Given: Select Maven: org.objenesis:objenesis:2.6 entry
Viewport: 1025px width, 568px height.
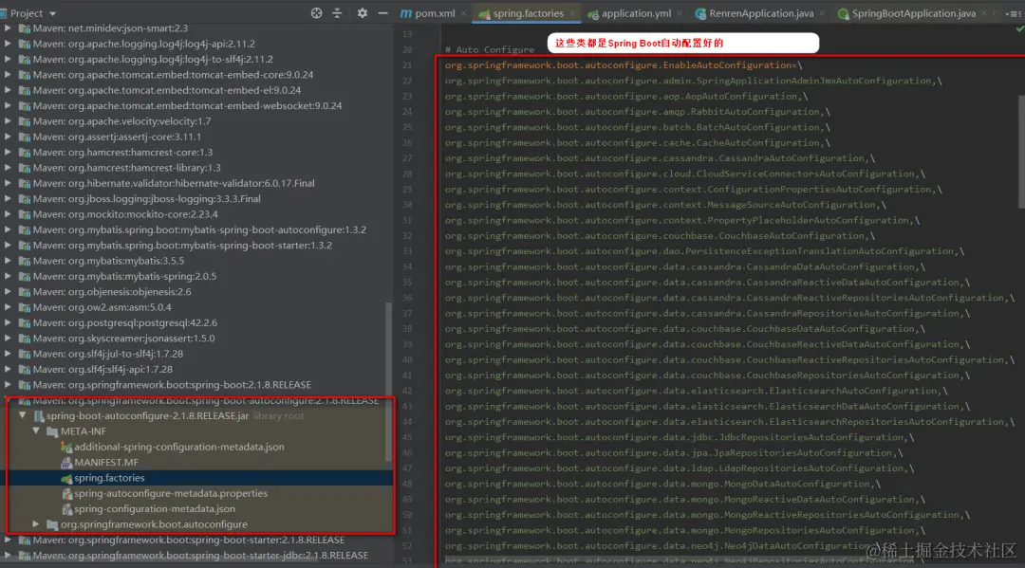Looking at the screenshot, I should tap(112, 292).
